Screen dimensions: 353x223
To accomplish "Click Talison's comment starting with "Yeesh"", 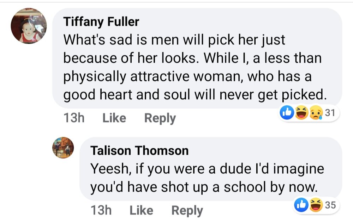I will [207, 178].
